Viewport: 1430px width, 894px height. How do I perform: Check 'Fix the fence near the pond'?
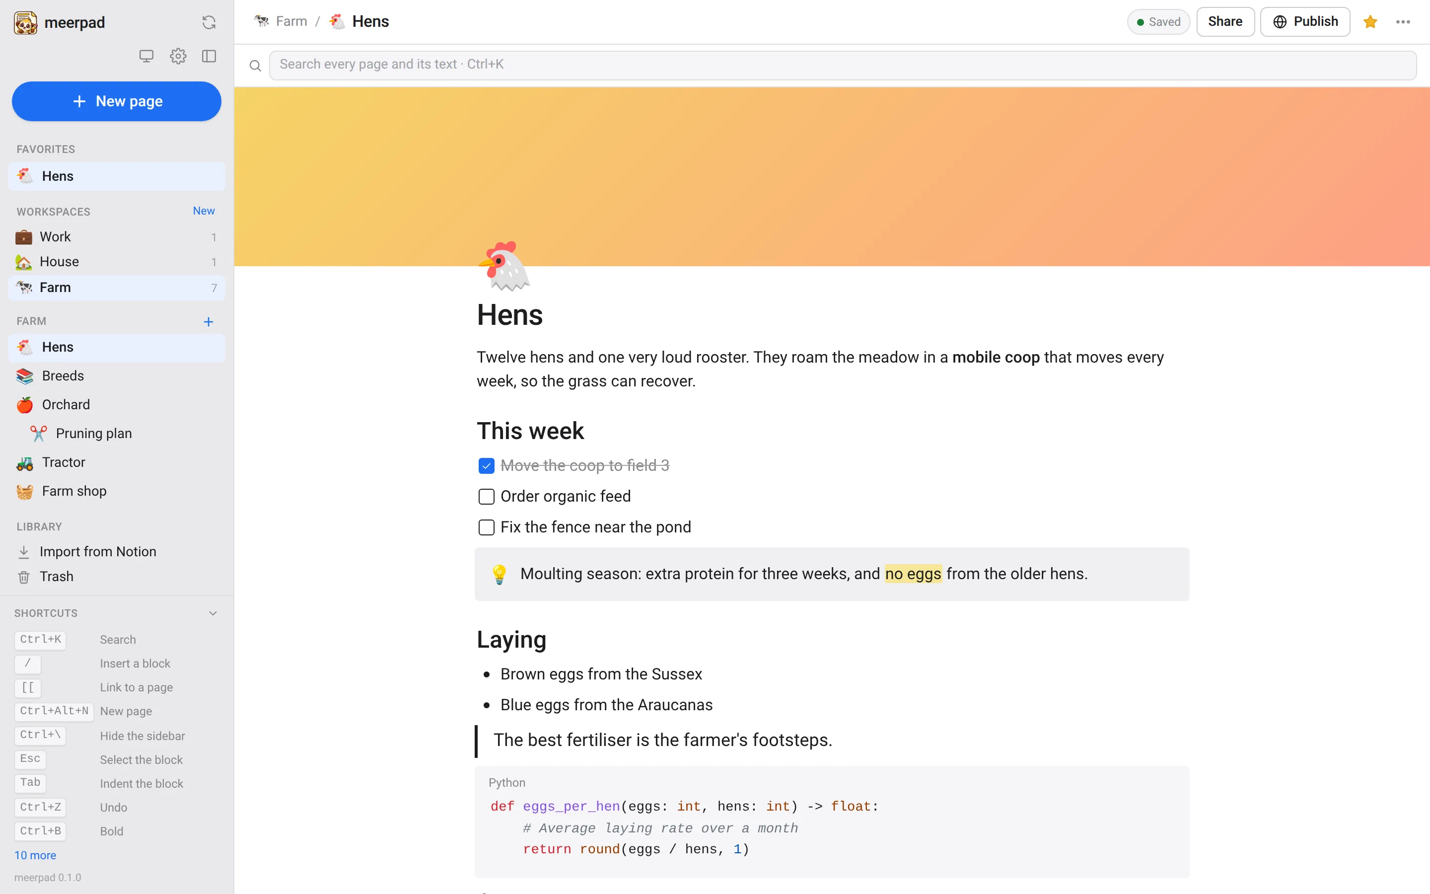coord(486,527)
